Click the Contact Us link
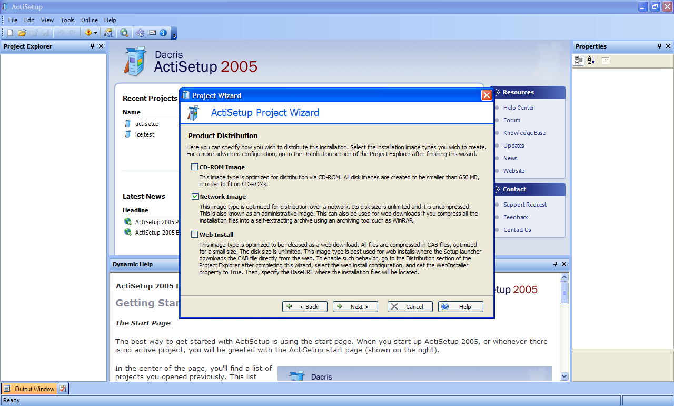The width and height of the screenshot is (674, 406). coord(517,230)
